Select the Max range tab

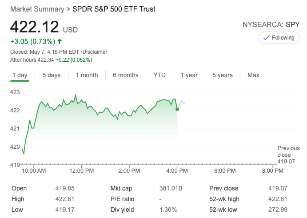[253, 75]
